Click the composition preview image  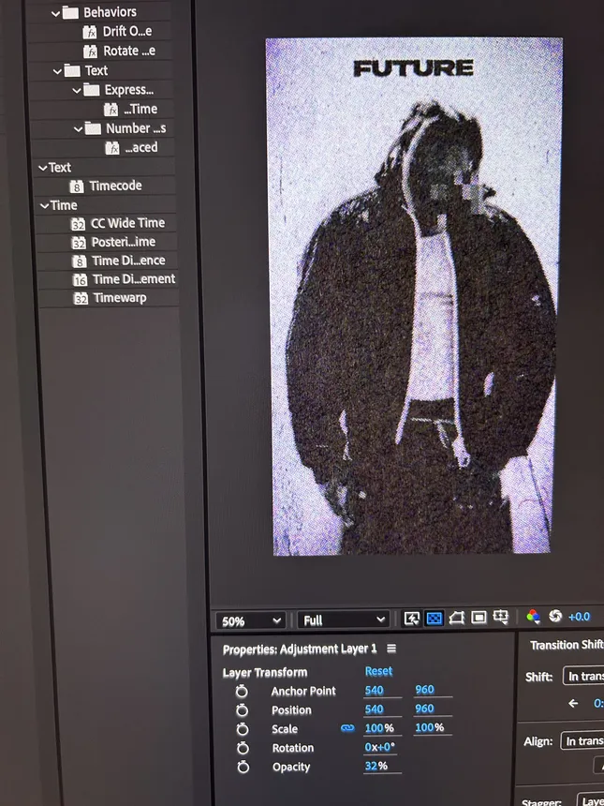(x=414, y=296)
